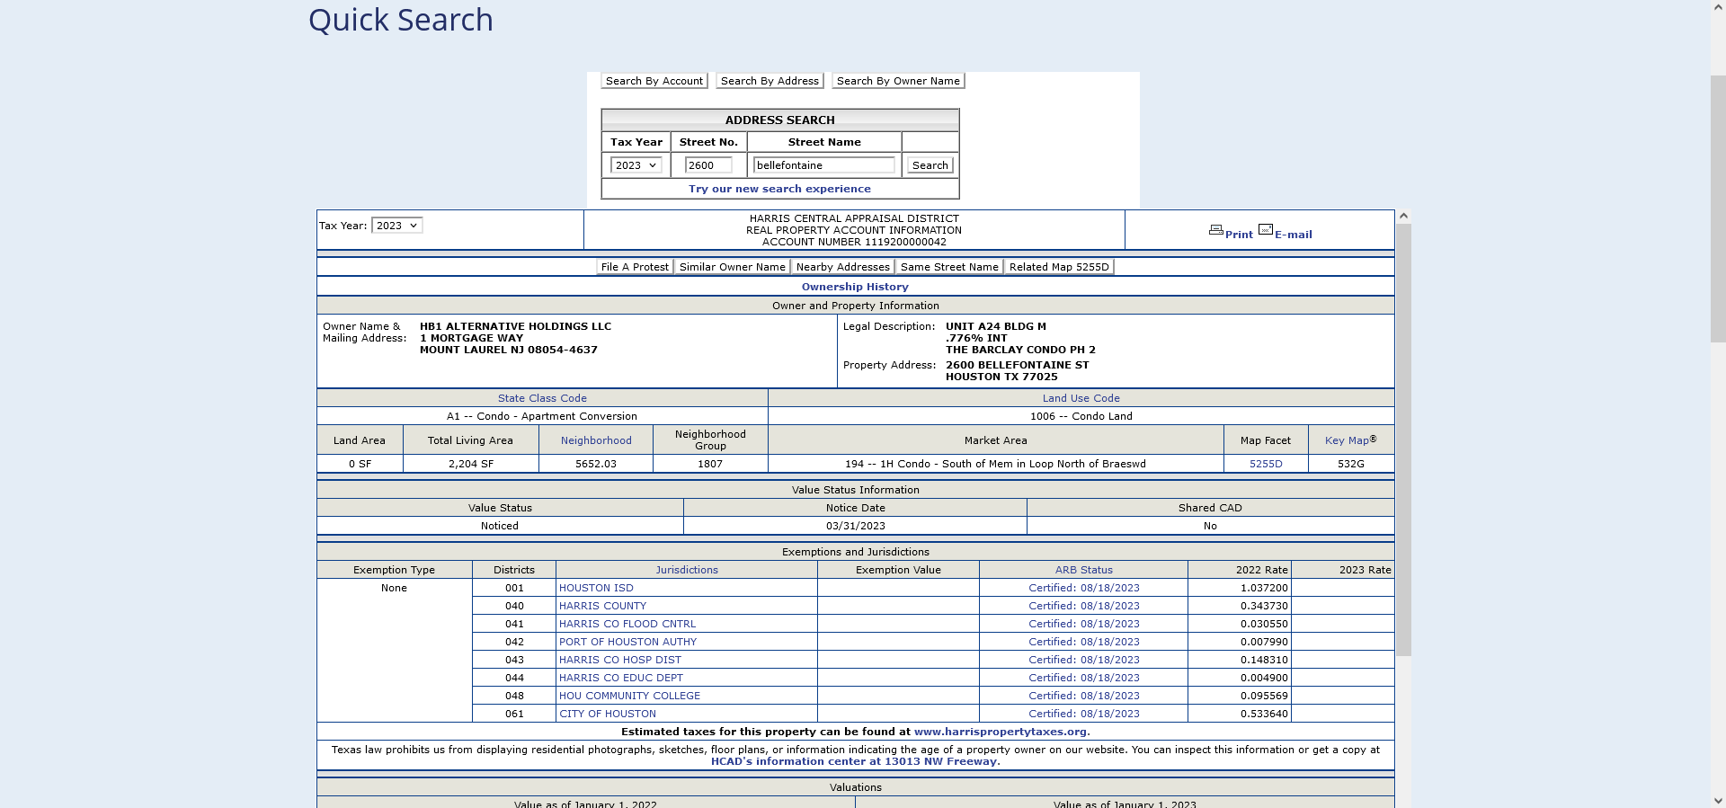Open HARRIS COUNTY jurisdiction link

[602, 606]
